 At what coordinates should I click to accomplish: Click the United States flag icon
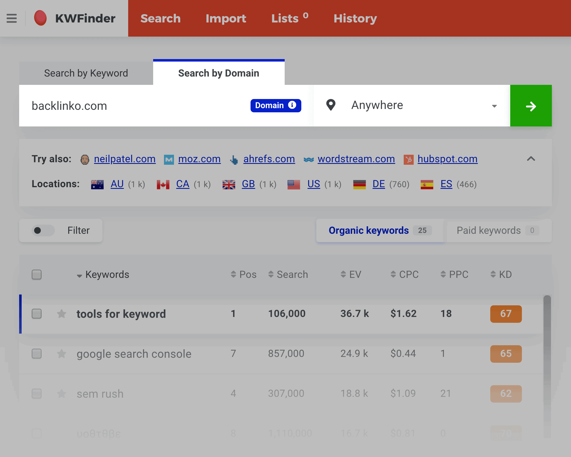294,184
